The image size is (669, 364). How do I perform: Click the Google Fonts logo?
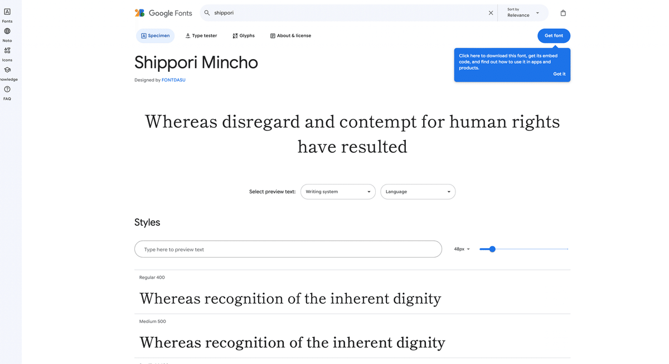[163, 13]
